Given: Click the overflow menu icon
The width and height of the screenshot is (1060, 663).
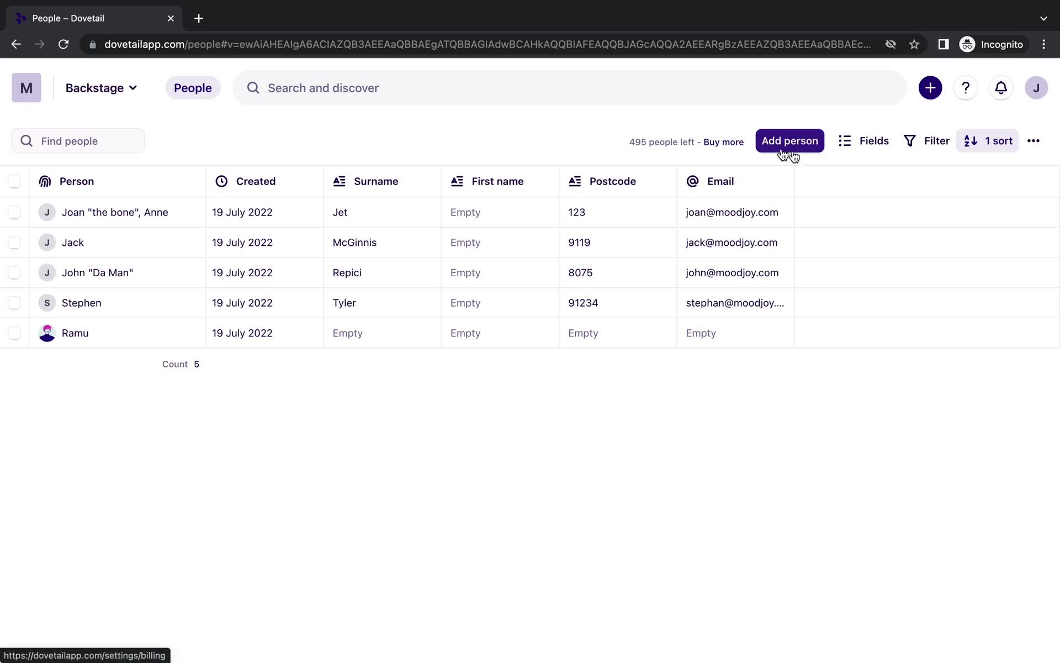Looking at the screenshot, I should (1033, 140).
